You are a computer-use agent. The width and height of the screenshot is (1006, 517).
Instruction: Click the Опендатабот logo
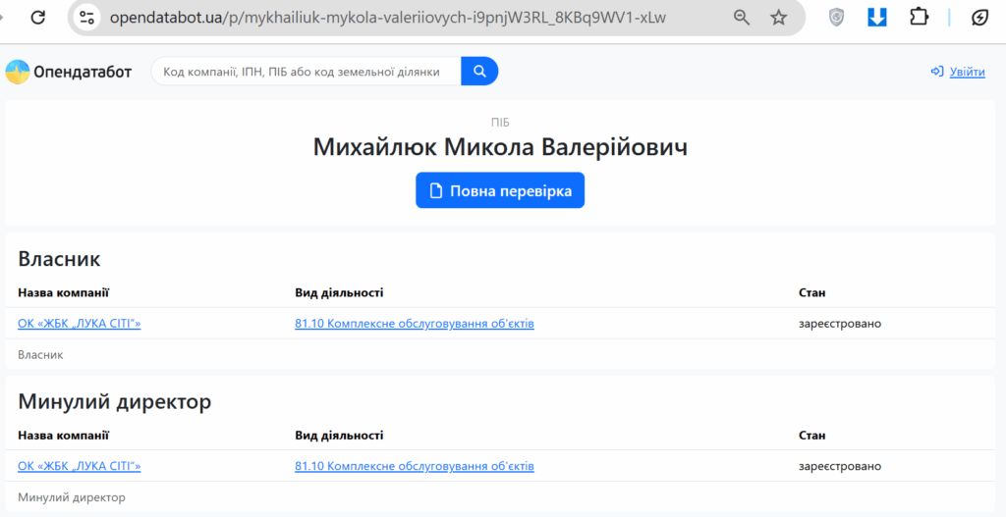click(69, 72)
